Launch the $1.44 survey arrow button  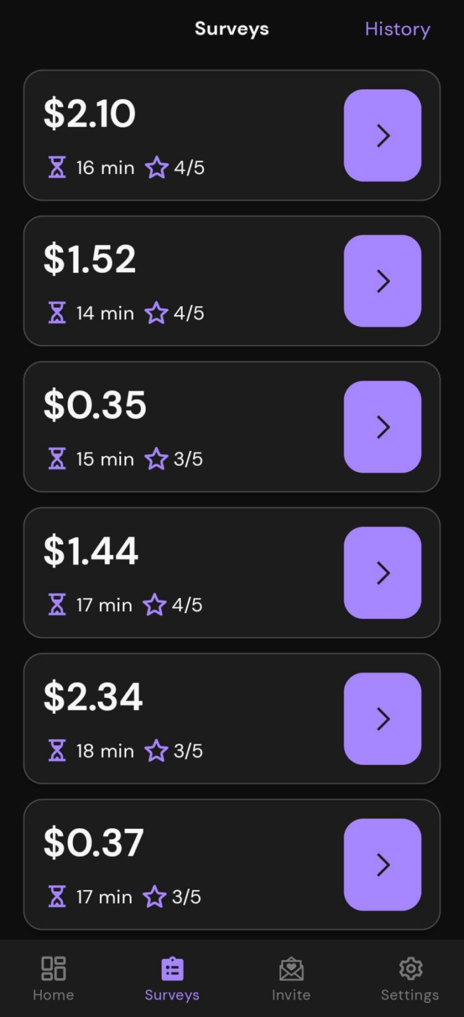point(383,573)
